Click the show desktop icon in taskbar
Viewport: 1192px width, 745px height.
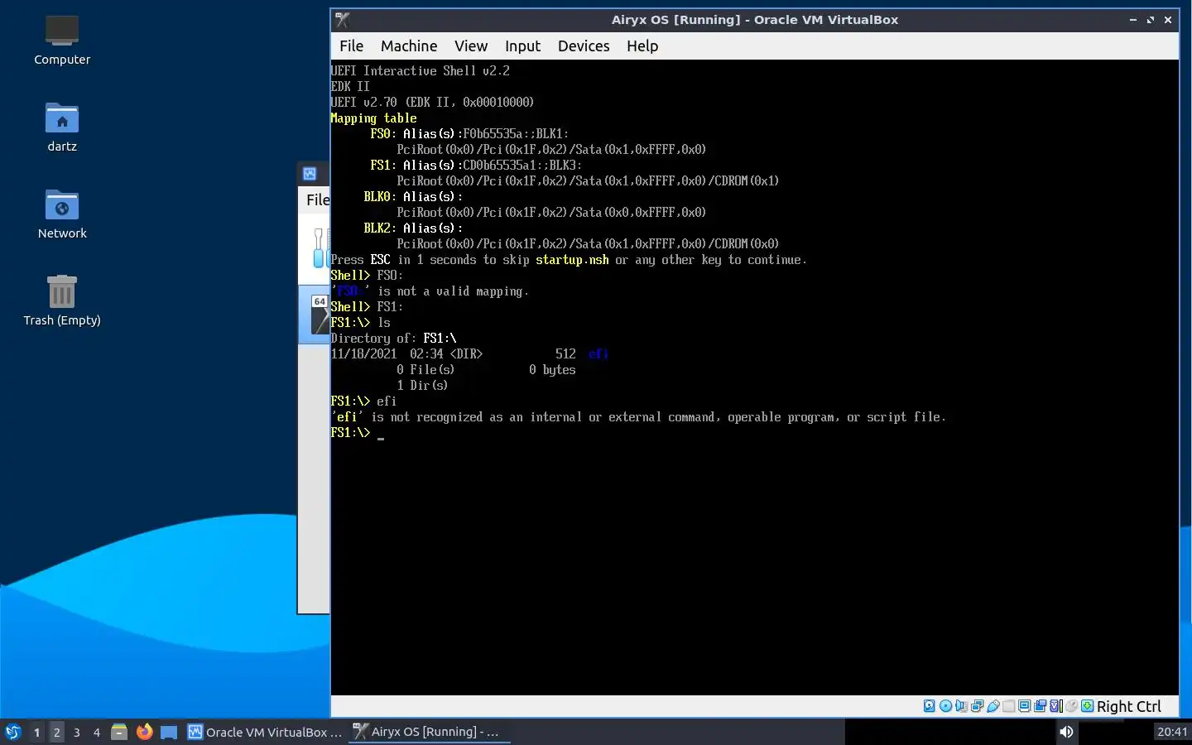click(x=169, y=732)
